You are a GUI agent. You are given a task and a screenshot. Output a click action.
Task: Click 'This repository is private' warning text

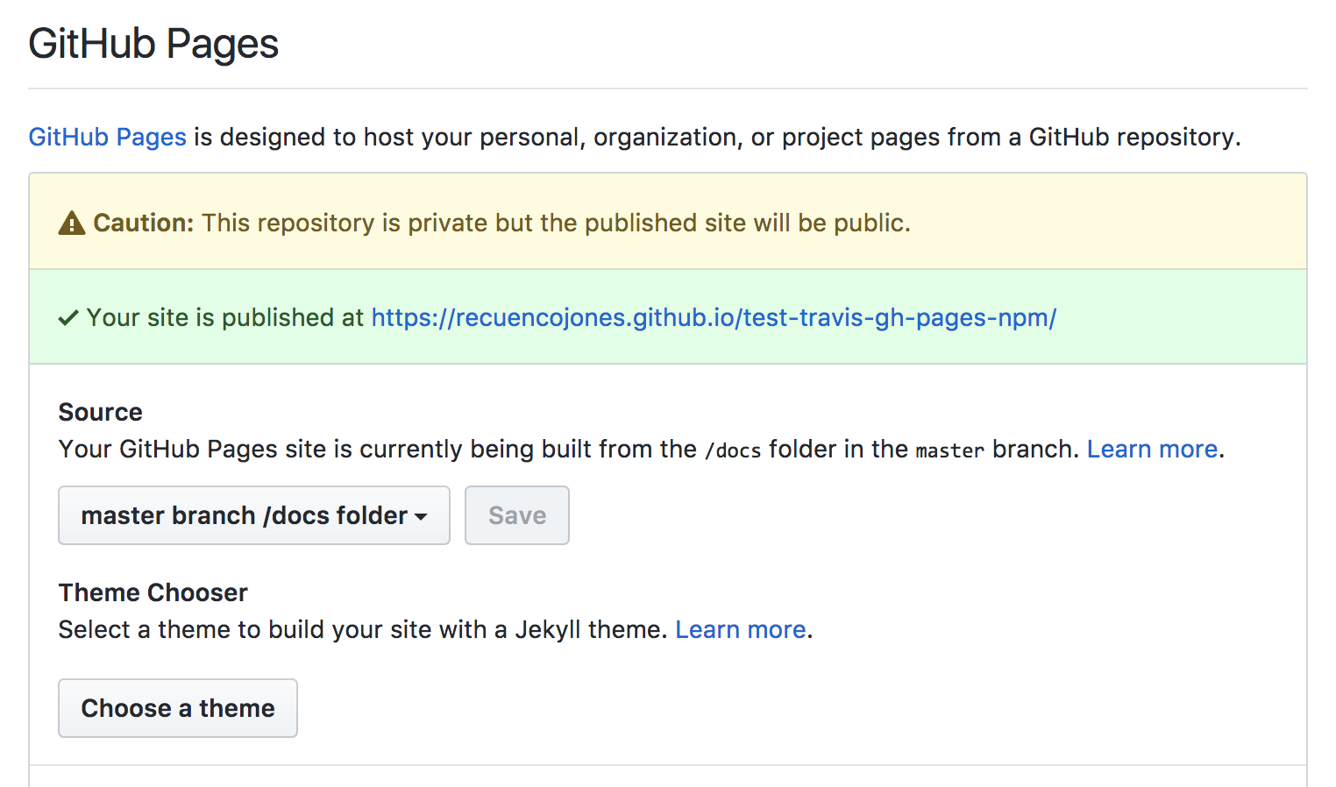coord(557,223)
